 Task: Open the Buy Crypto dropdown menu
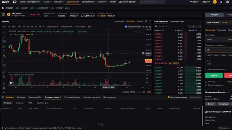pos(30,2)
